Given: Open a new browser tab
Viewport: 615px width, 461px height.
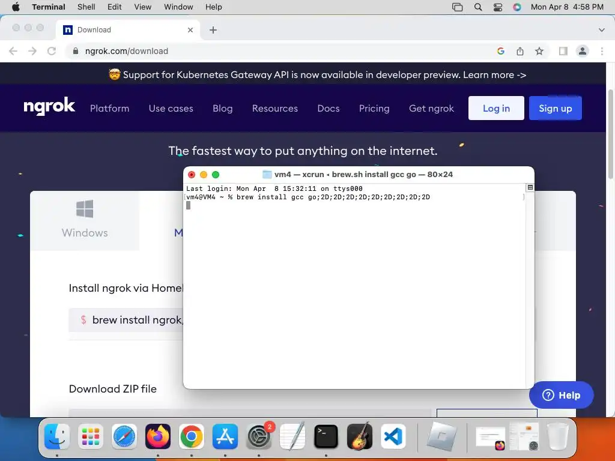Looking at the screenshot, I should pyautogui.click(x=213, y=30).
